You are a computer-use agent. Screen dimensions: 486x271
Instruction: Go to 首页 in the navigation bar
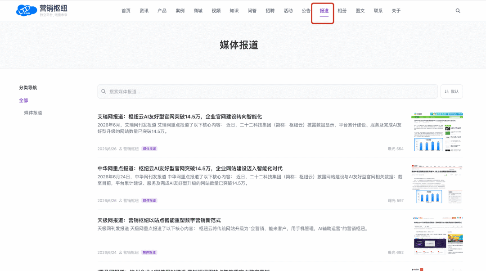coord(126,10)
